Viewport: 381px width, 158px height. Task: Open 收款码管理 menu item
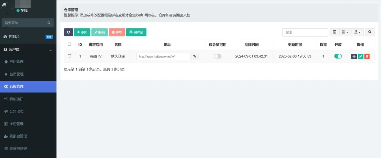28,149
